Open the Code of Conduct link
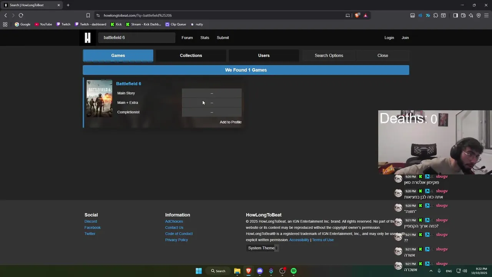Screen dimensions: 492x277 point(179,234)
